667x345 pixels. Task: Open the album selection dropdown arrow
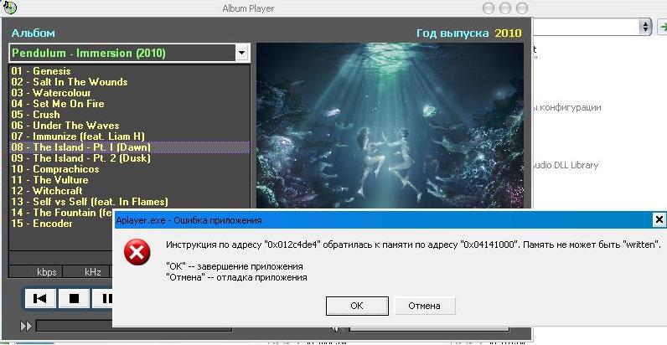point(241,53)
